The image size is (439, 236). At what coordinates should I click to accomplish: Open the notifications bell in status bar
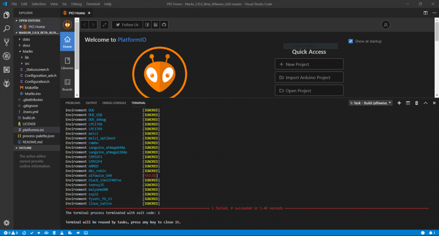click(432, 233)
